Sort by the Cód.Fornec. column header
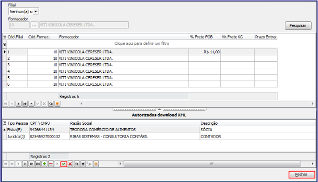This screenshot has height=182, width=318. (42, 37)
